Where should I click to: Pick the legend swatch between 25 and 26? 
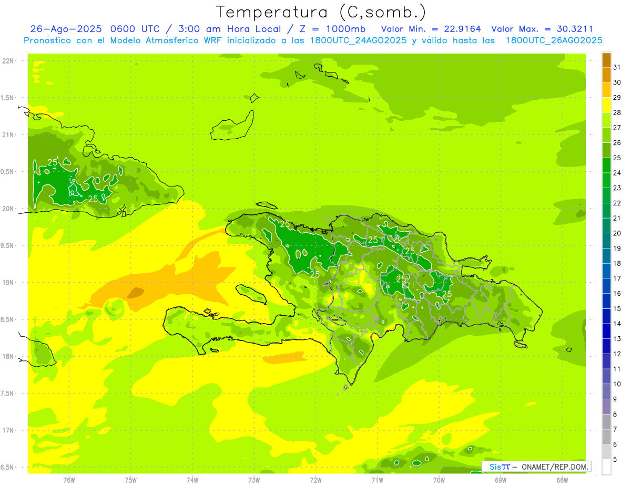pos(606,151)
